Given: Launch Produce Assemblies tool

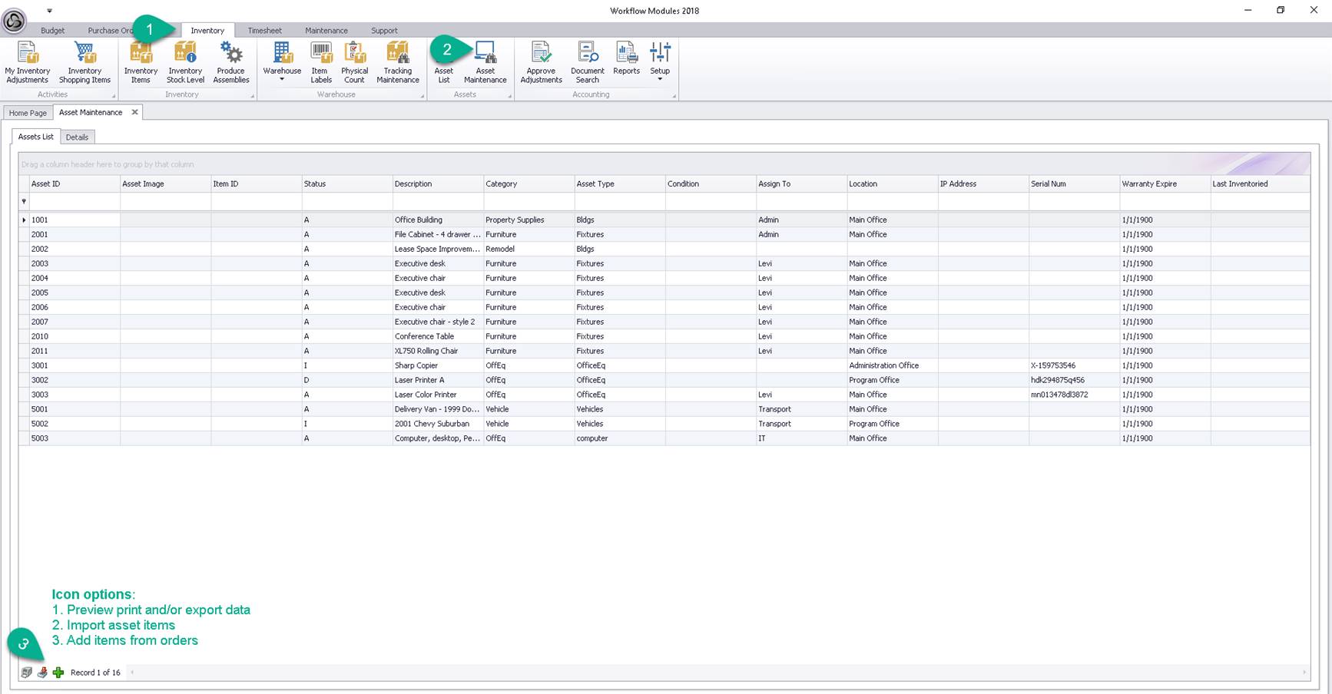Looking at the screenshot, I should (230, 62).
